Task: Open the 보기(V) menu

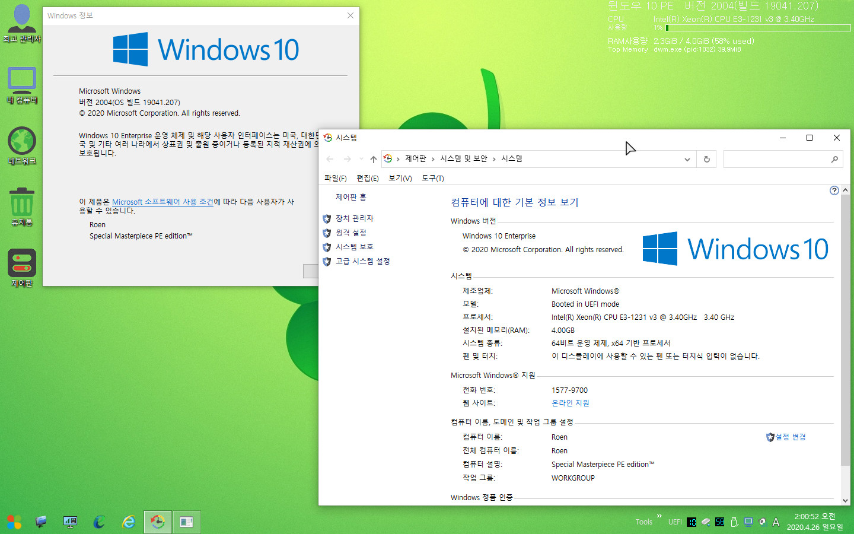Action: pyautogui.click(x=400, y=178)
